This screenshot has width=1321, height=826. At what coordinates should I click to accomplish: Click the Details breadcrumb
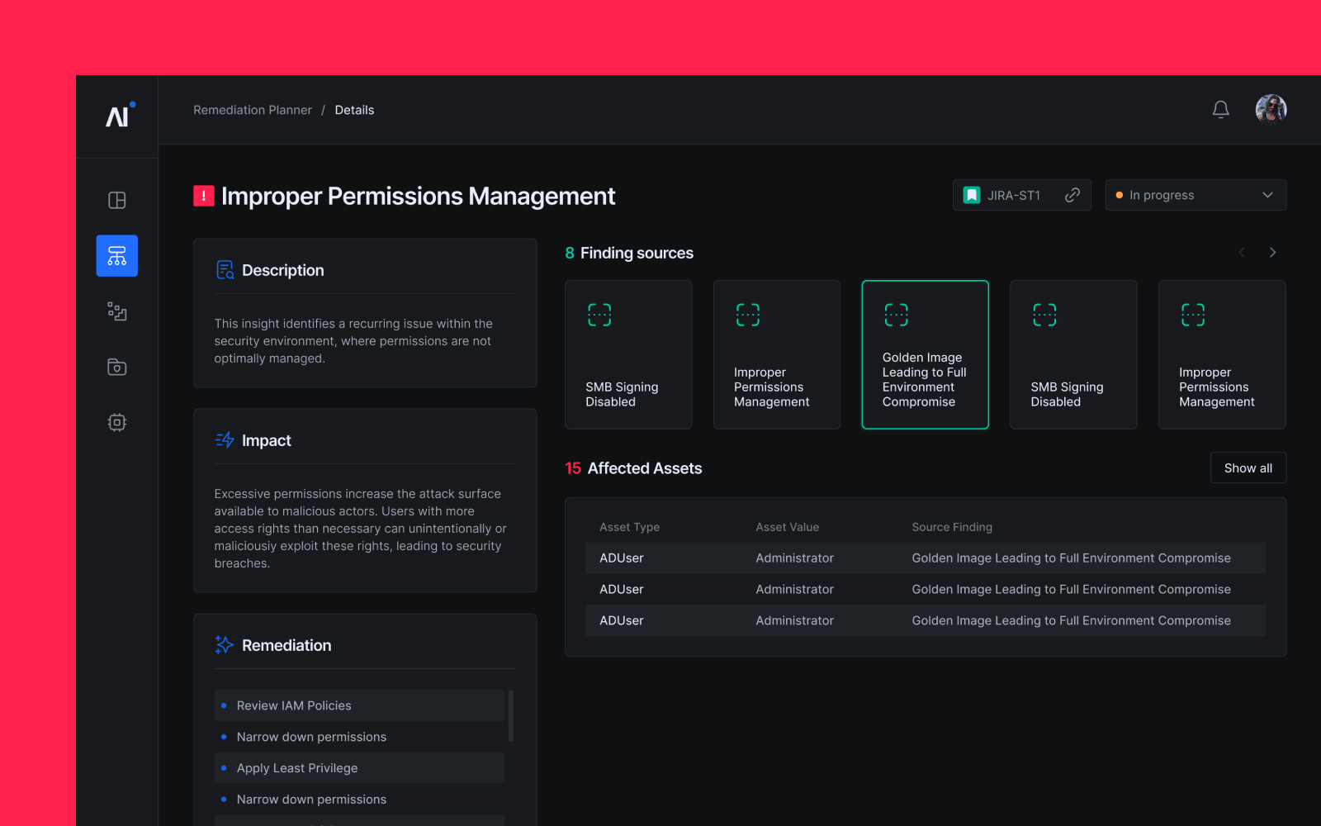point(354,110)
